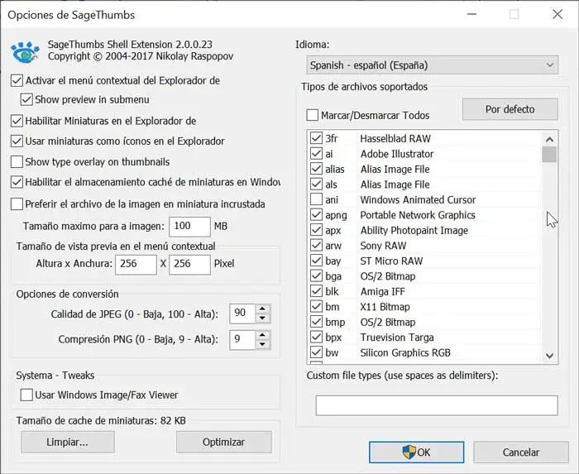Uncheck the als Alias Image File type
This screenshot has height=474, width=579.
[316, 184]
